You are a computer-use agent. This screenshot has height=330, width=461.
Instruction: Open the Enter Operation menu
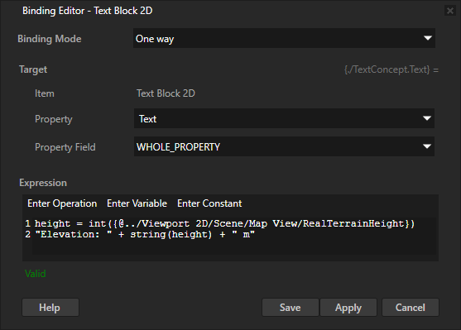[x=62, y=203]
